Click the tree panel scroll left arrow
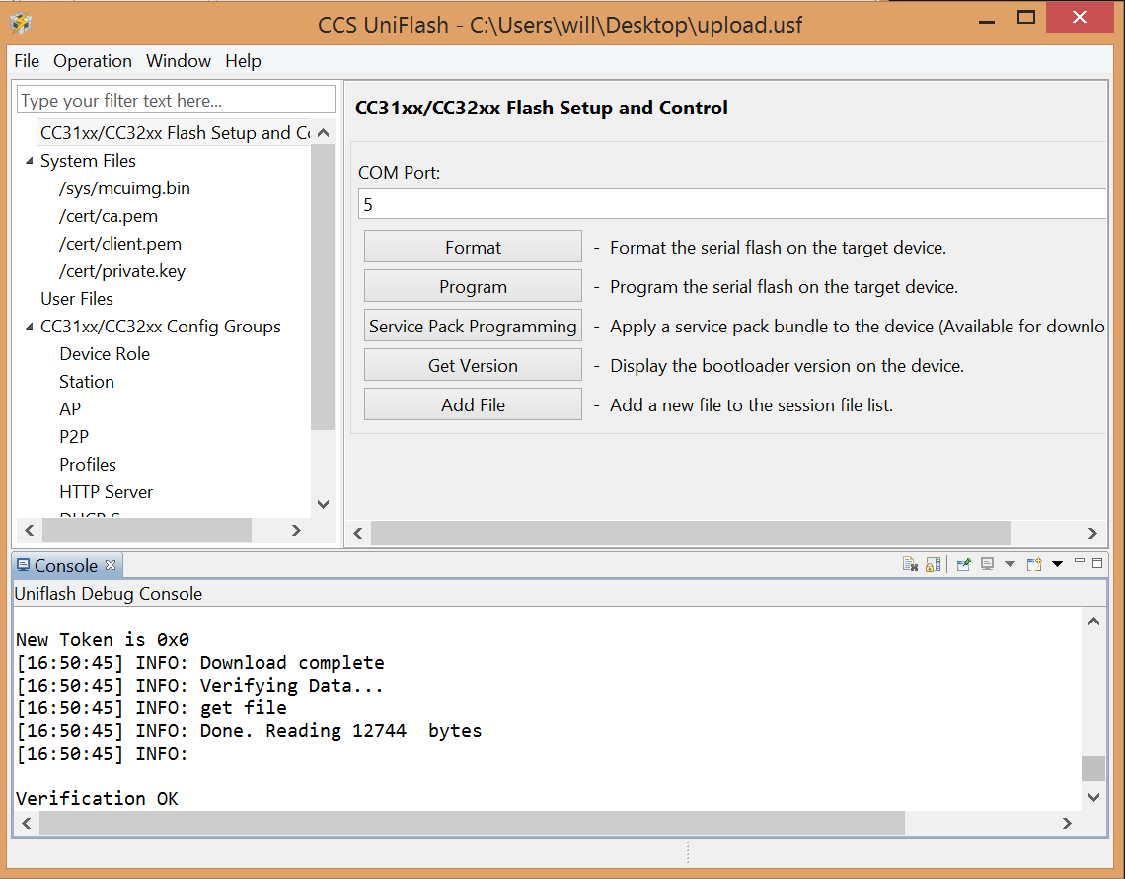The width and height of the screenshot is (1125, 879). tap(29, 530)
